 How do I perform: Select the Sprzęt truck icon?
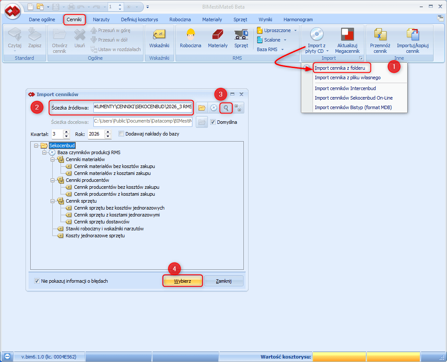[x=241, y=34]
